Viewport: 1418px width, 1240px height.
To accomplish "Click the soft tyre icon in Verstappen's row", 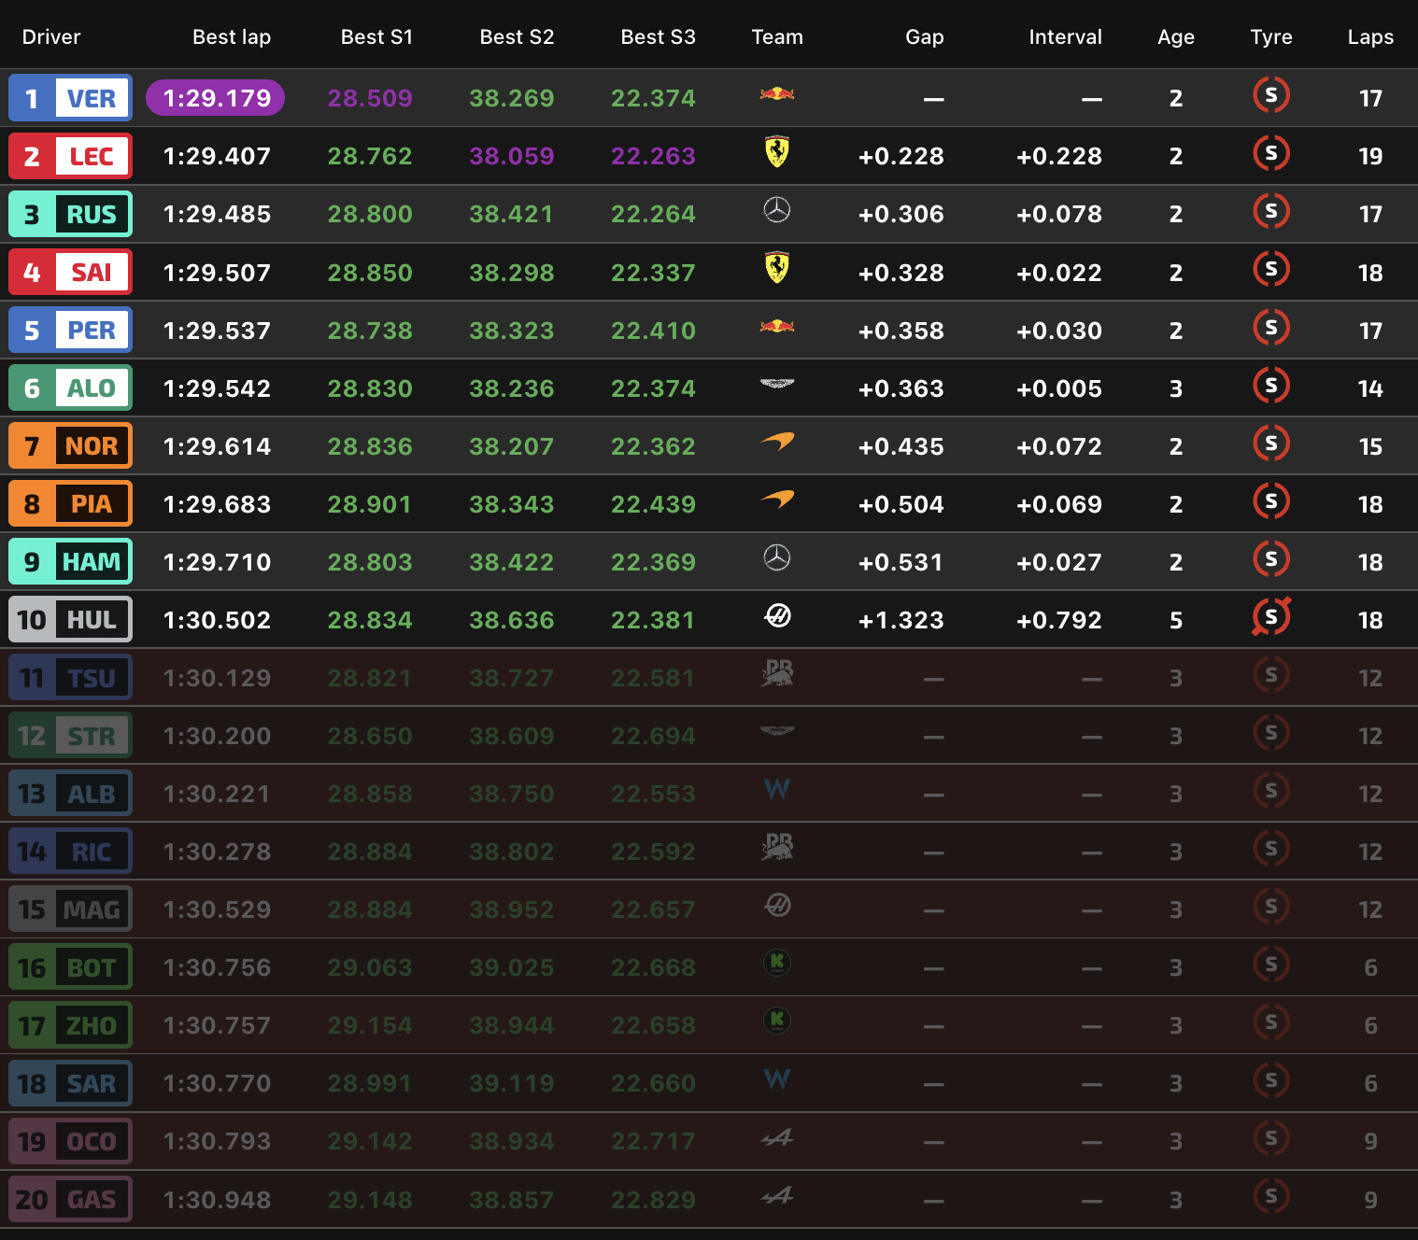I will click(x=1270, y=95).
